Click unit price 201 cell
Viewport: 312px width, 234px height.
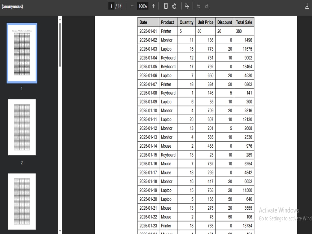205,128
